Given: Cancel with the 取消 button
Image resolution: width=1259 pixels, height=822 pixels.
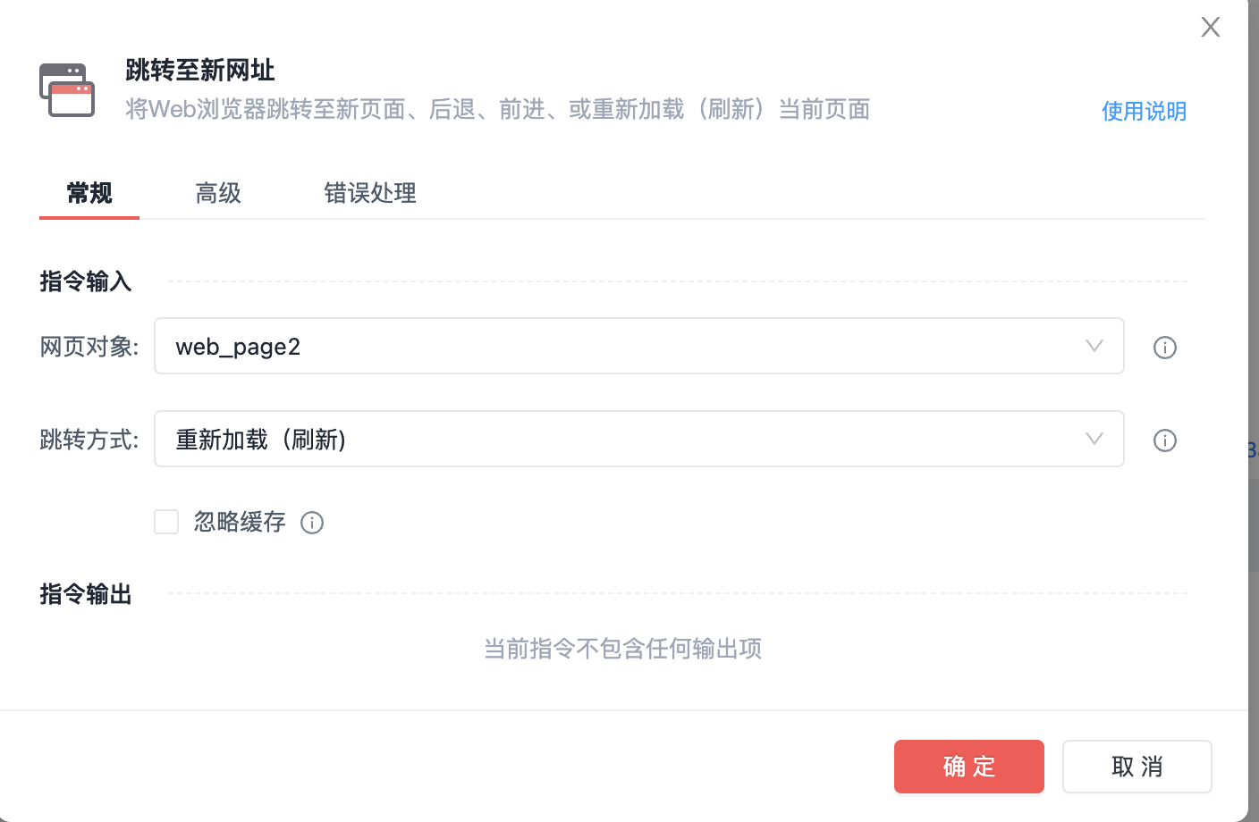Looking at the screenshot, I should pos(1137,767).
